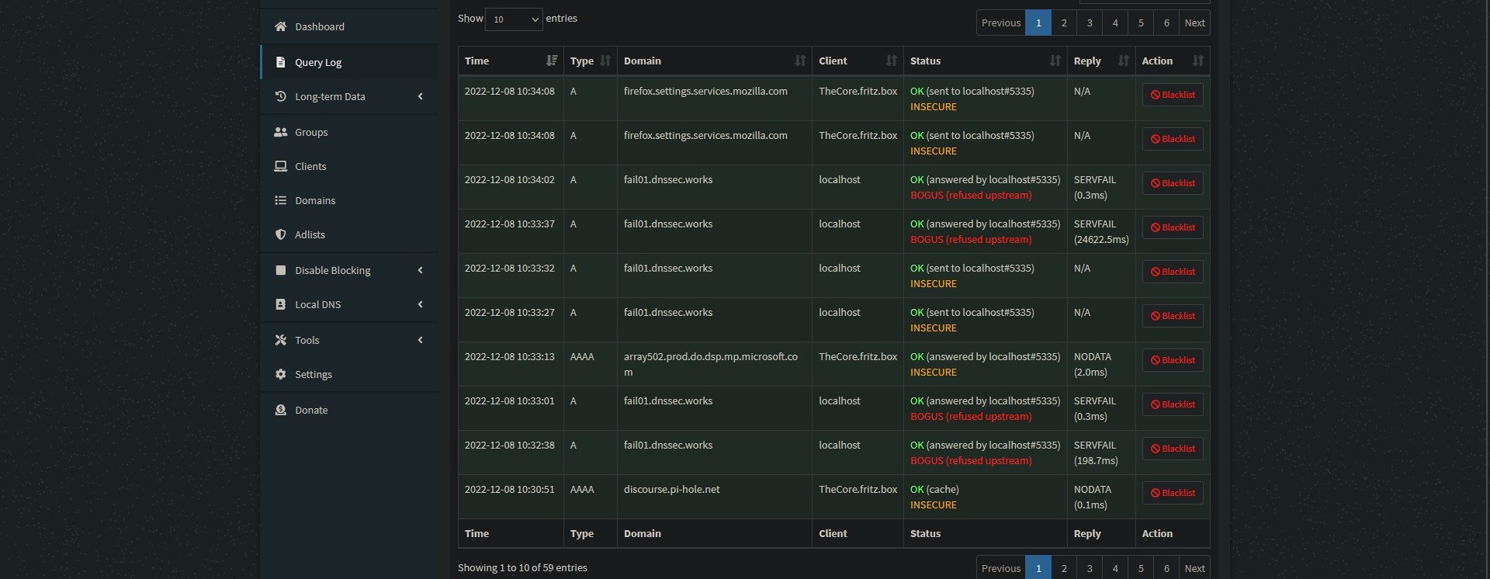Go to page 3 in top pagination
1490x579 pixels.
1090,23
